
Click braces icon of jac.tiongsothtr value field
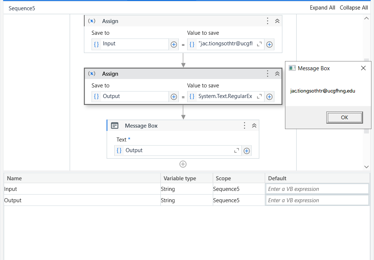pos(192,44)
